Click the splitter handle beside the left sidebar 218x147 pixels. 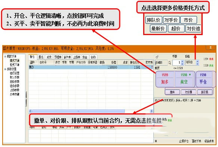26,99
